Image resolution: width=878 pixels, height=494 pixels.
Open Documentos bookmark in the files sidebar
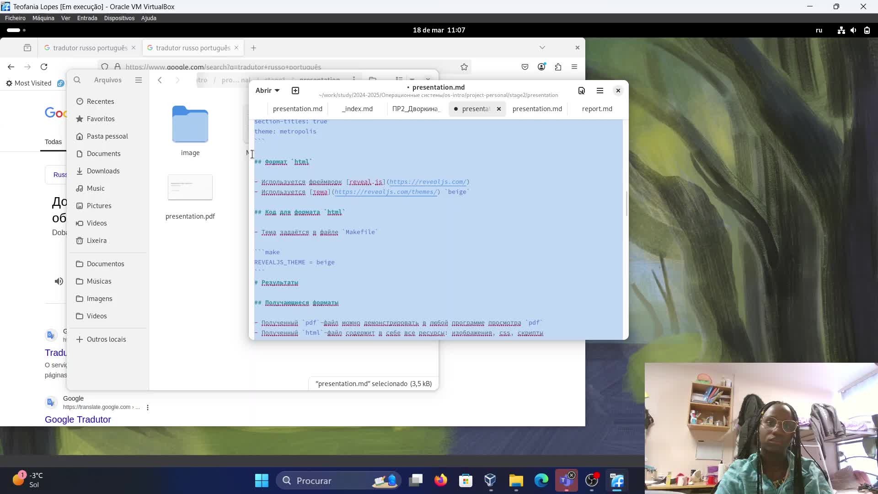[x=108, y=264]
